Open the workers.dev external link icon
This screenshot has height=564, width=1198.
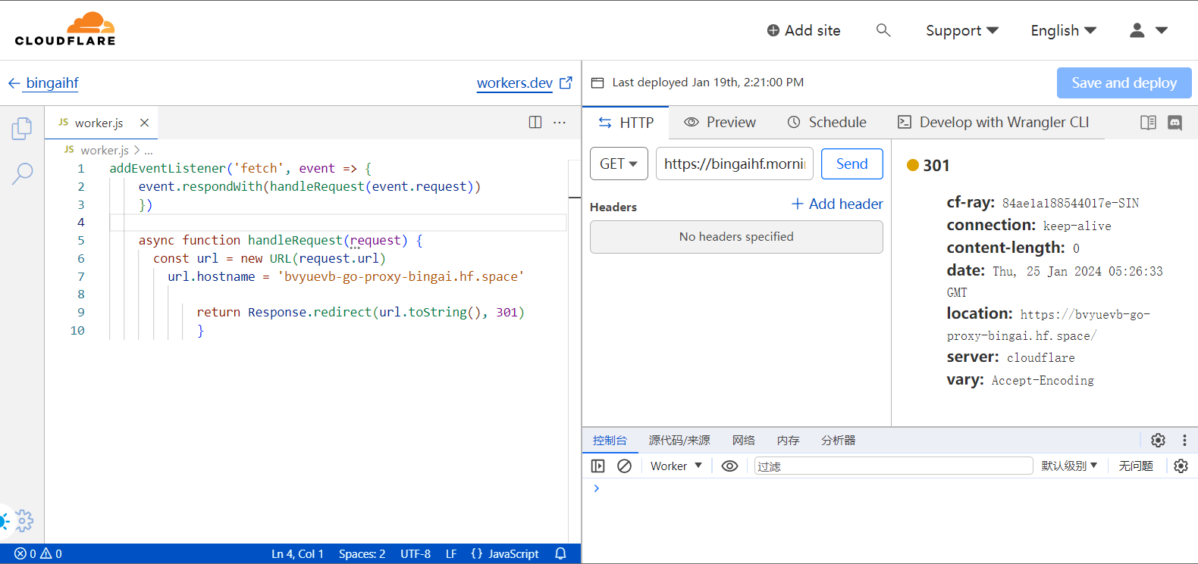point(566,83)
